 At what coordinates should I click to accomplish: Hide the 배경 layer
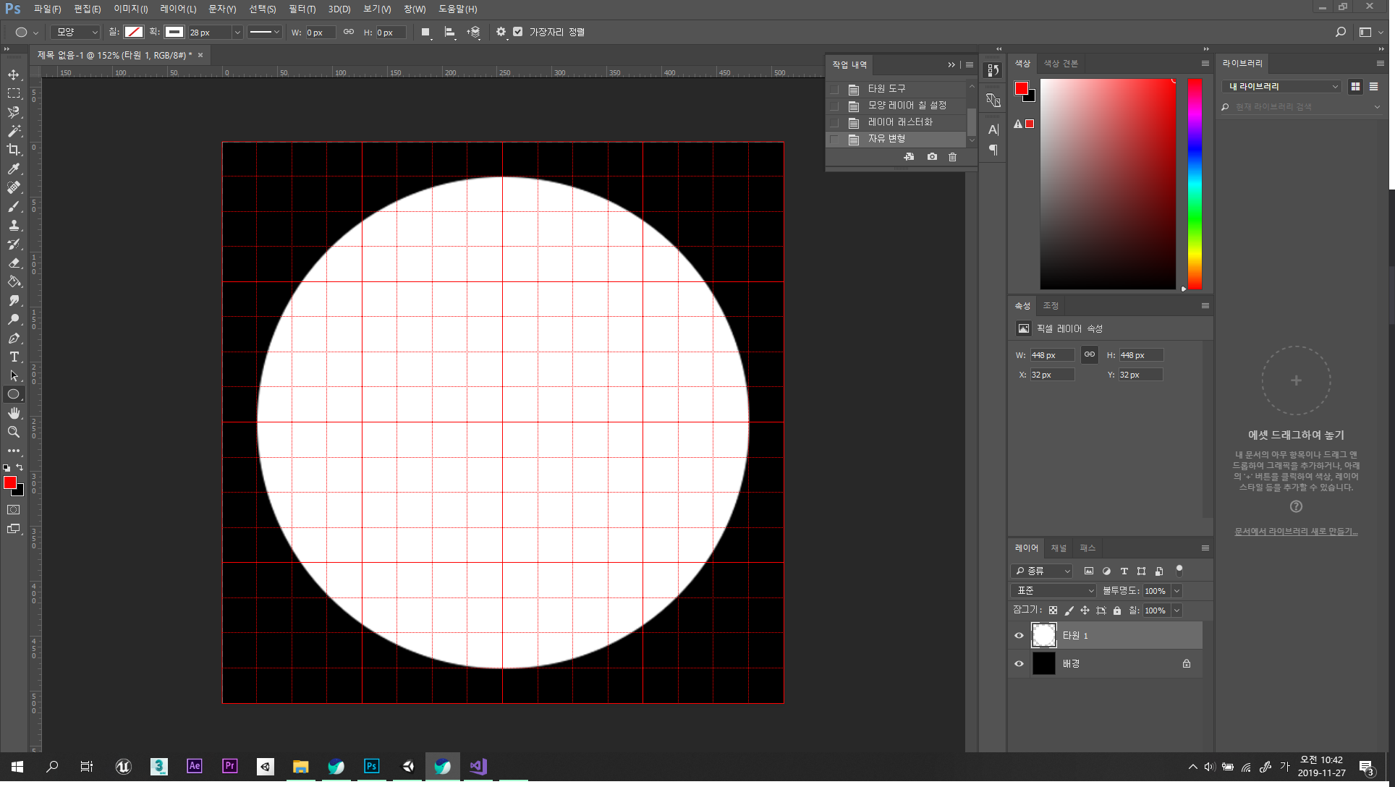(x=1019, y=663)
